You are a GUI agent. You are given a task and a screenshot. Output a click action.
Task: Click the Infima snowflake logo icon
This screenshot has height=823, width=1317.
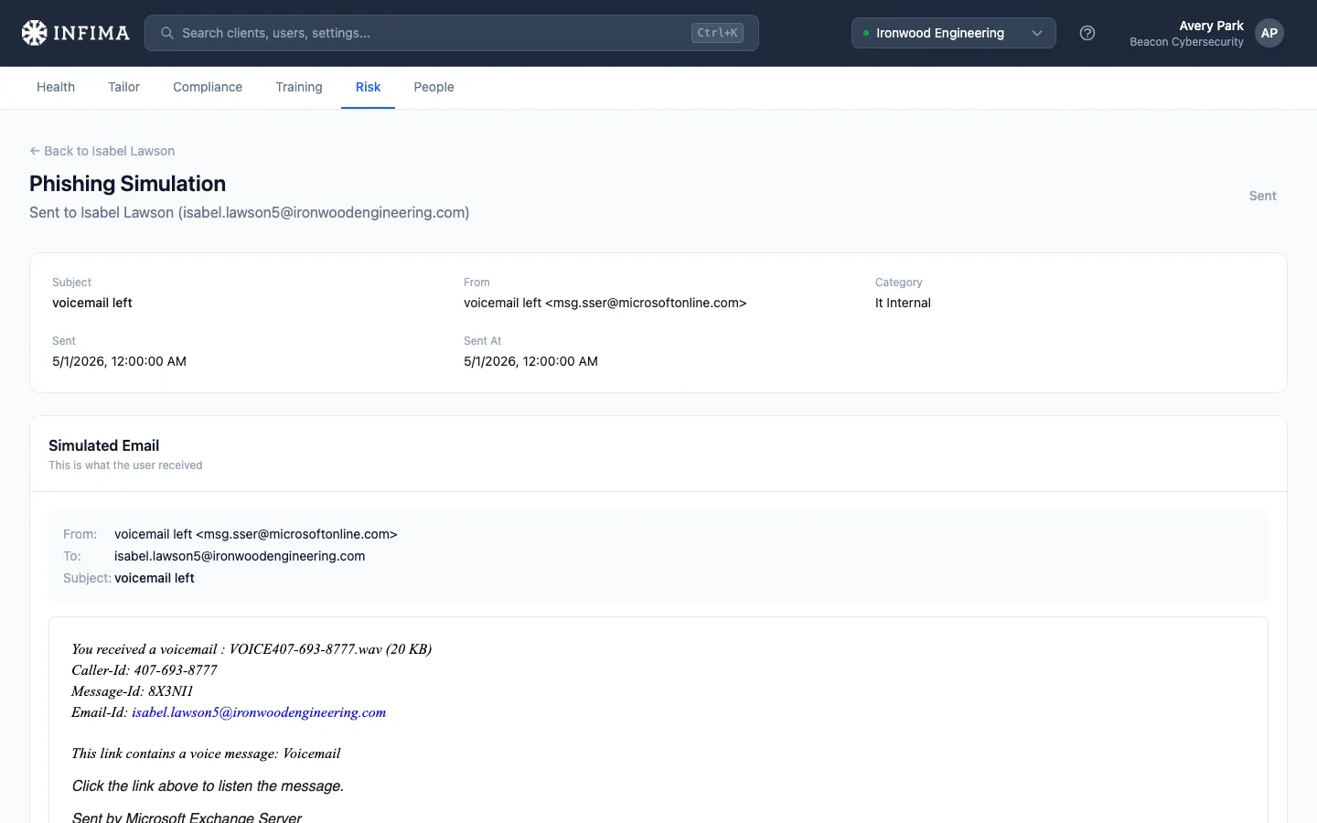[x=35, y=33]
